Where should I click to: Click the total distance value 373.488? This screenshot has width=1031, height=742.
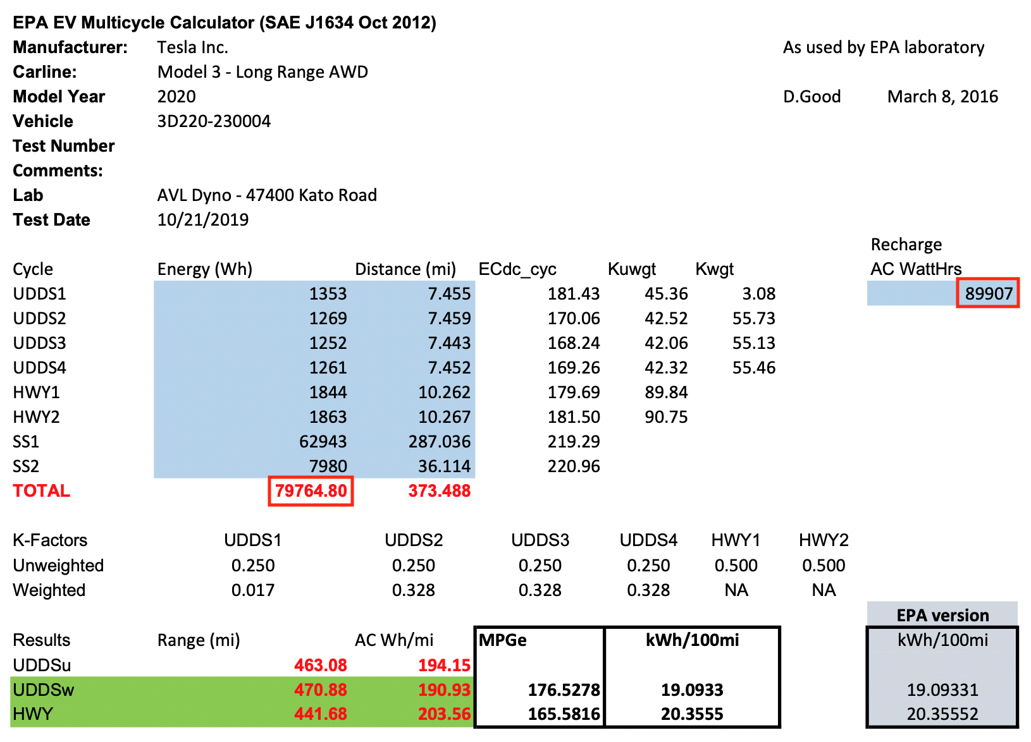tap(439, 491)
